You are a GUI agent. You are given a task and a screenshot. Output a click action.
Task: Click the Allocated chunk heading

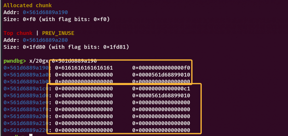point(28,5)
